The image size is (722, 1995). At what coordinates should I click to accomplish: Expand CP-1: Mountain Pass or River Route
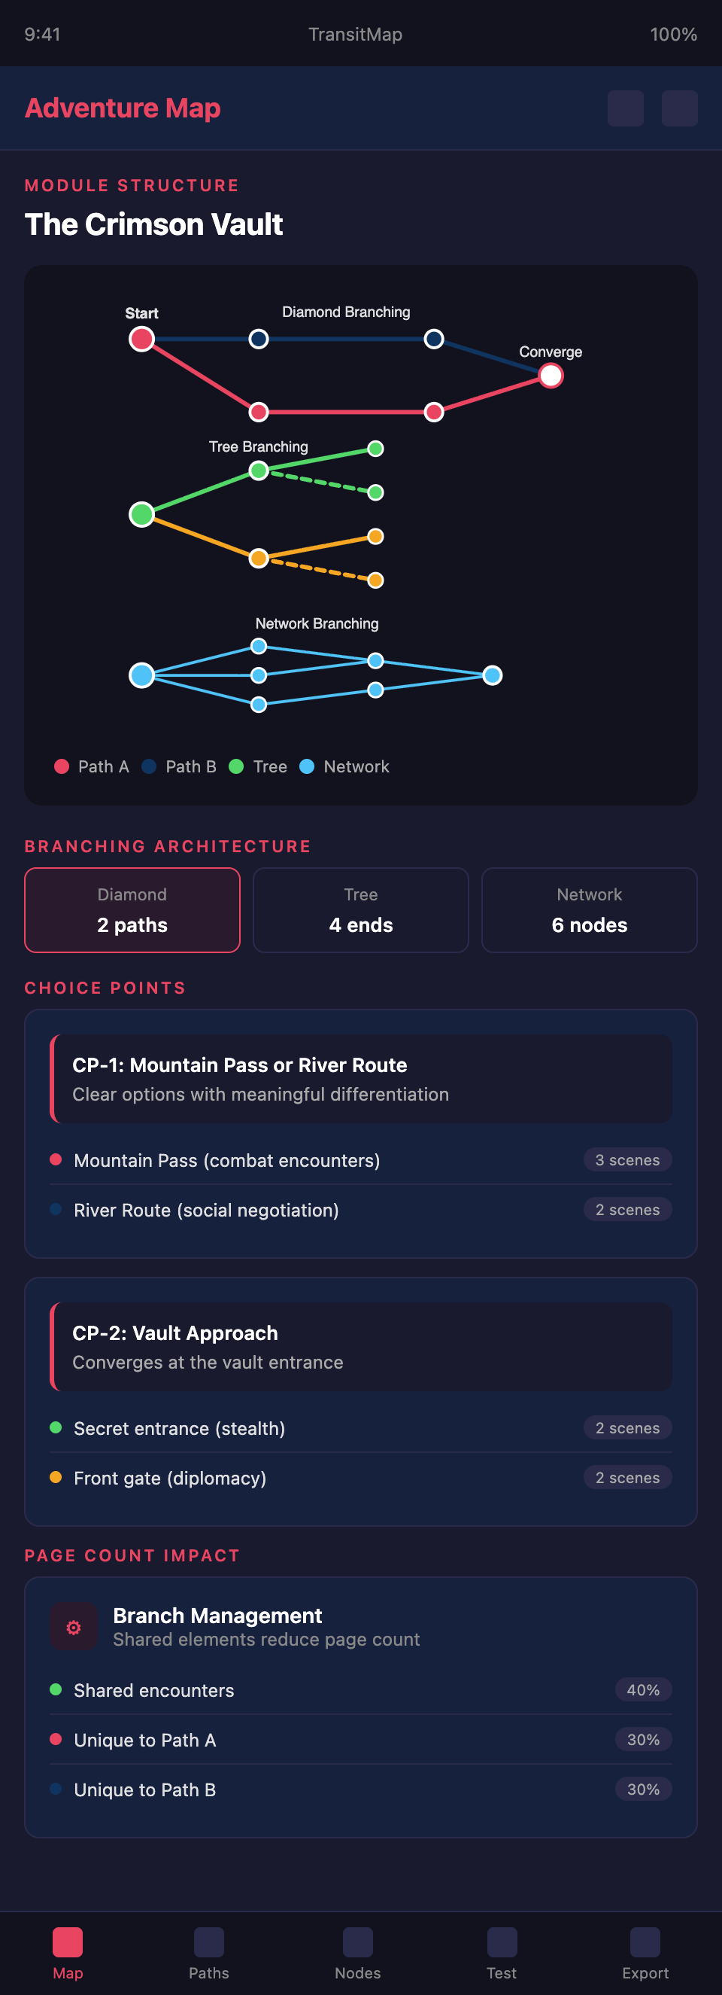click(360, 1078)
